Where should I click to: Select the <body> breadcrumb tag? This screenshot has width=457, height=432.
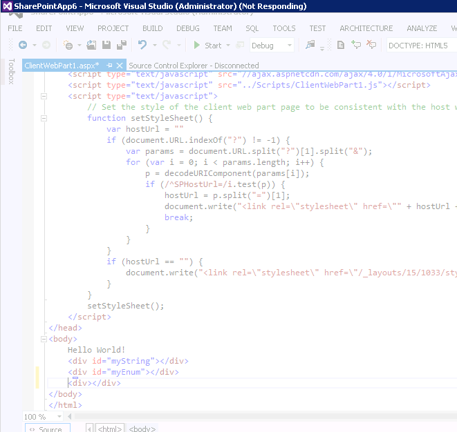coord(142,429)
